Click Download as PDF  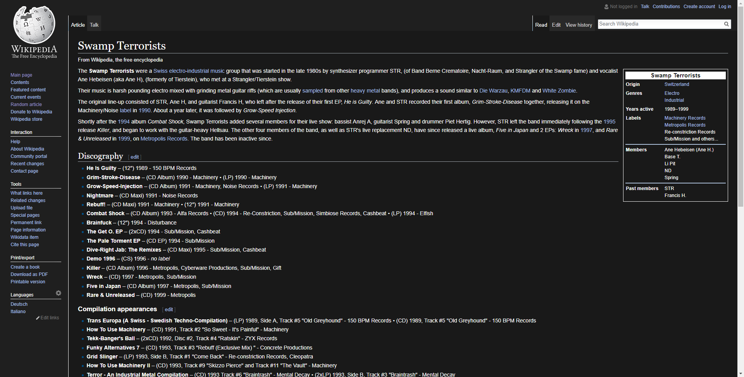29,274
